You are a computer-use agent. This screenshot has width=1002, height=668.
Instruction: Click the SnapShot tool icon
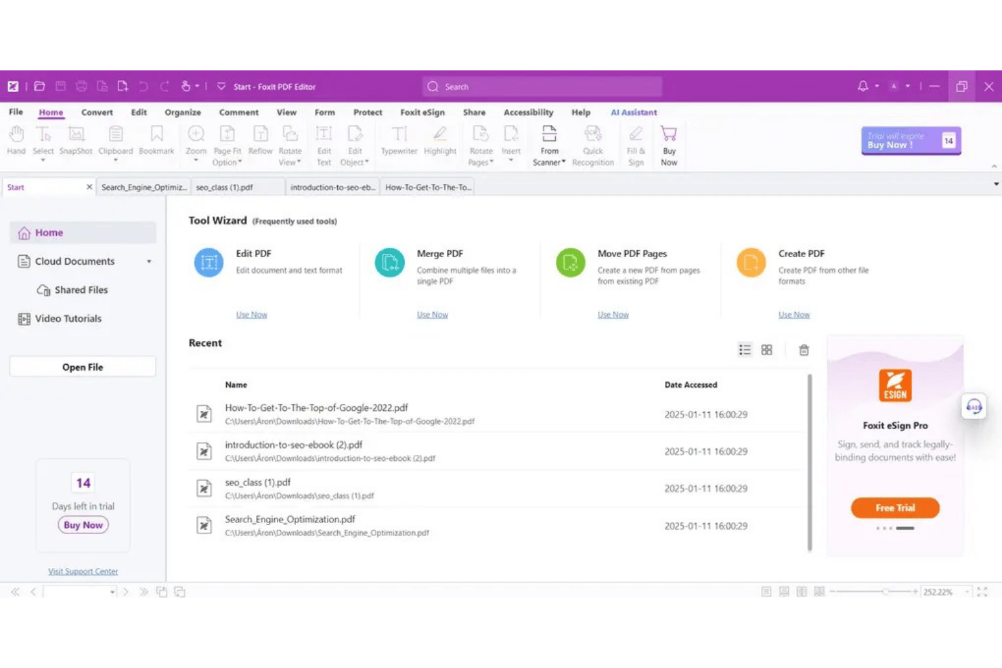click(x=76, y=134)
